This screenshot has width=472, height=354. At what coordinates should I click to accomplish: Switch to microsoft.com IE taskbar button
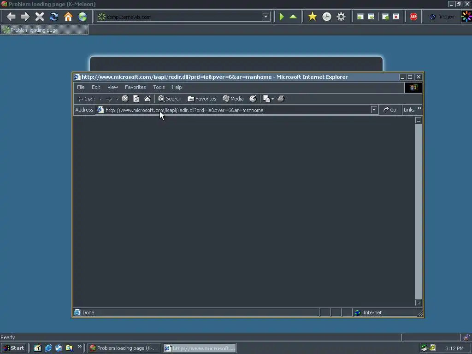[200, 348]
